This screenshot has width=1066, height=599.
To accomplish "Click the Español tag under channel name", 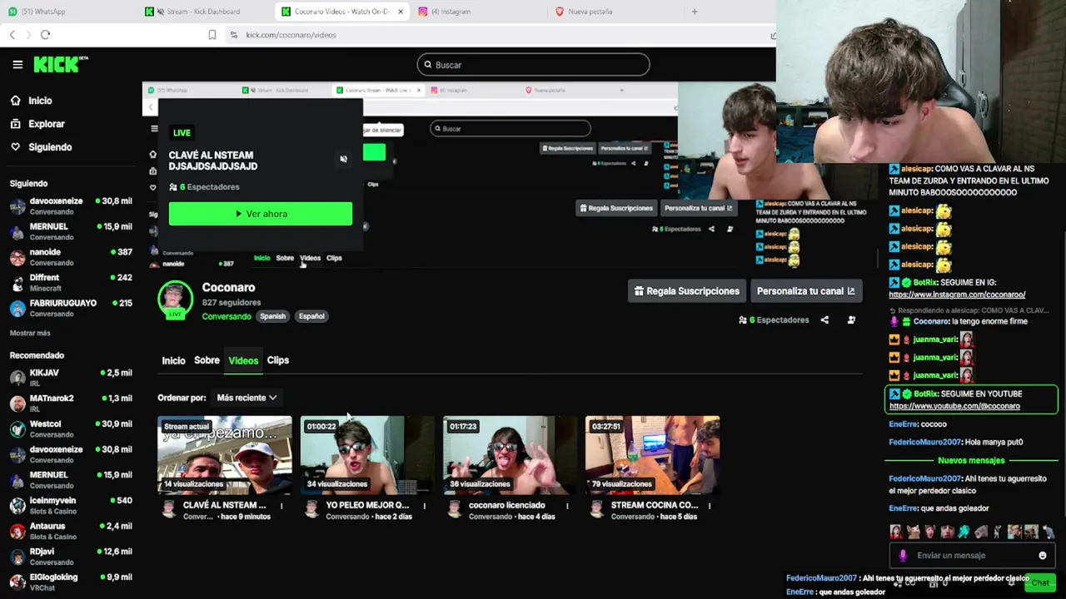I will click(311, 316).
